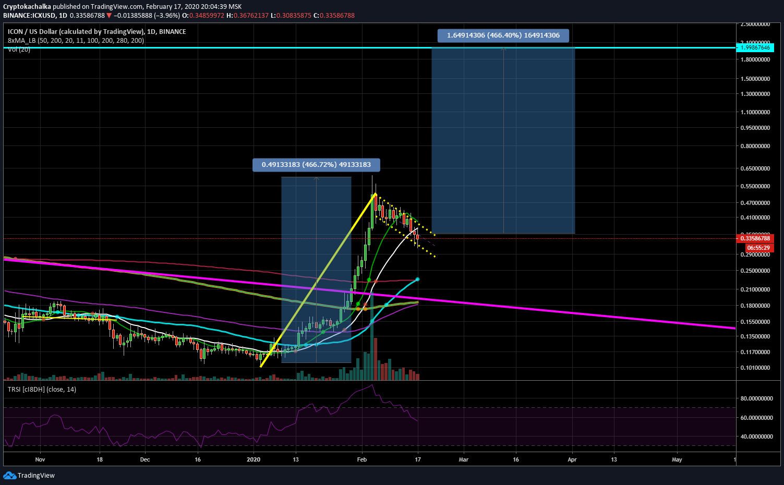This screenshot has width=784, height=485.
Task: Click the Dec label on the time axis
Action: click(x=145, y=460)
